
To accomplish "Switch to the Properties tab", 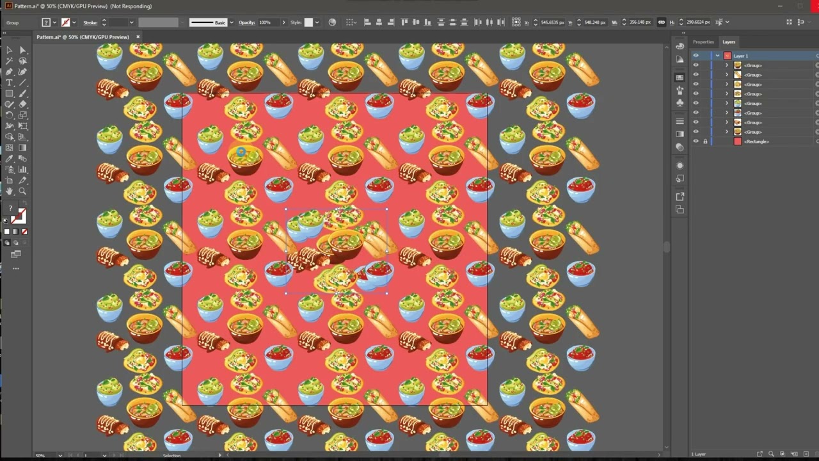I will 703,42.
